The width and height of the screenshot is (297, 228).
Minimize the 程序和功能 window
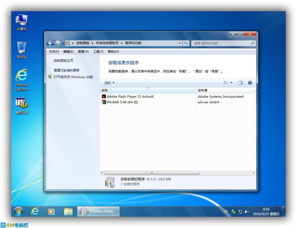[x=233, y=34]
